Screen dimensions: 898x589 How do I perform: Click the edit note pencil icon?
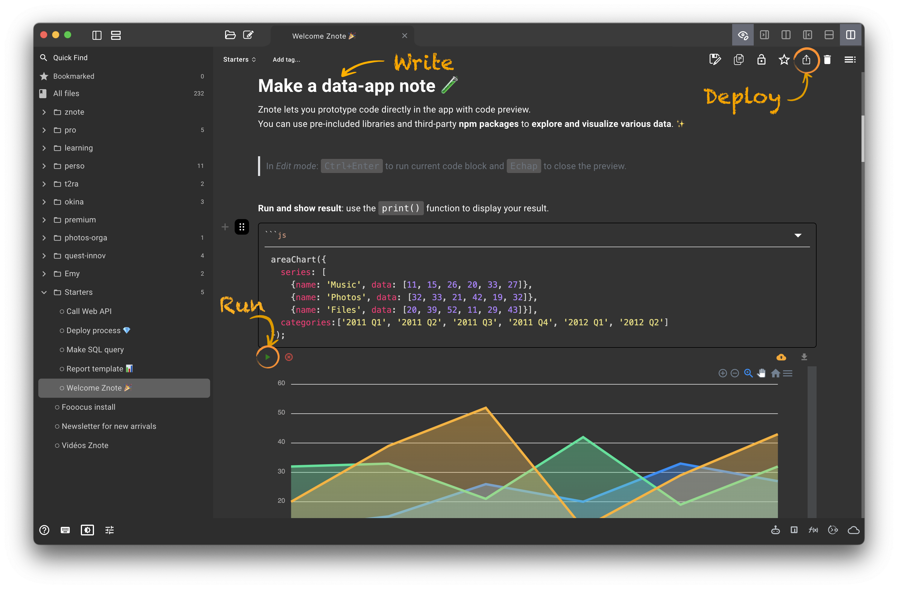point(715,60)
